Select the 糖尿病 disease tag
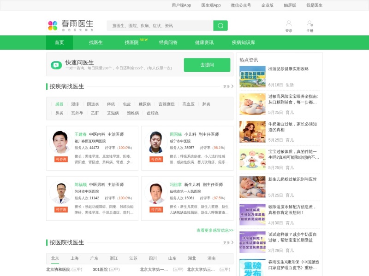Viewport: 369px width, 276px height. (144, 104)
